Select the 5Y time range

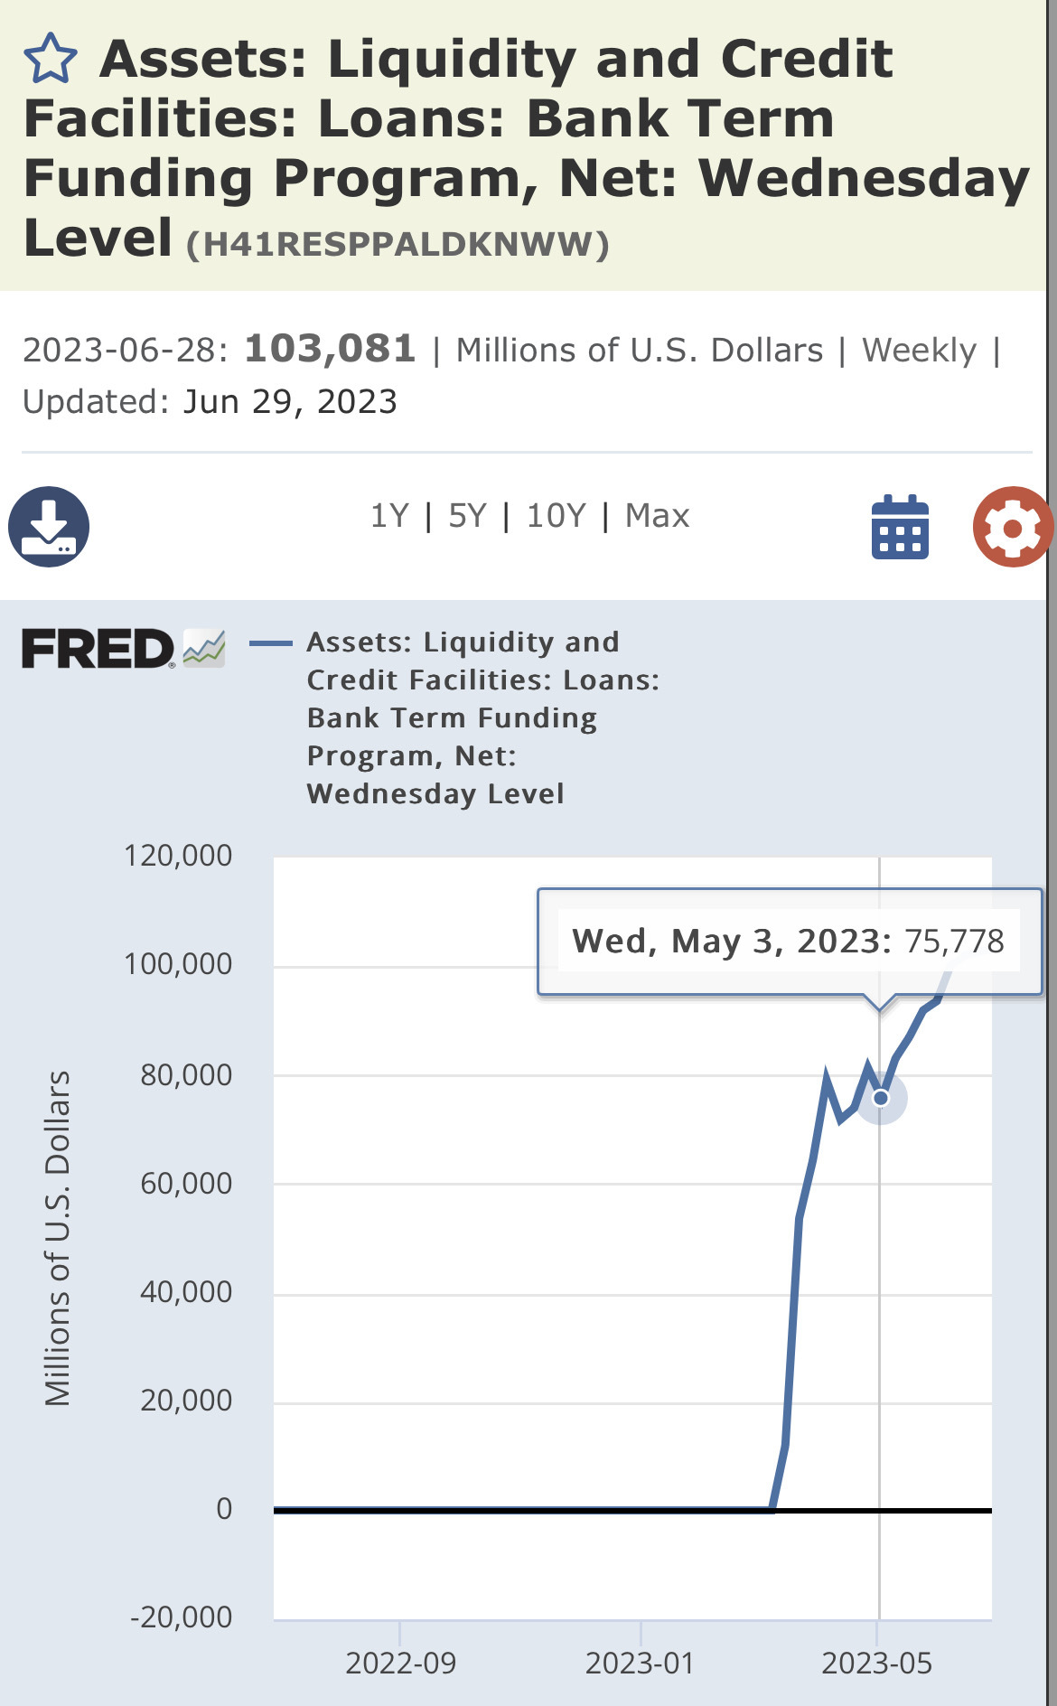tap(467, 516)
